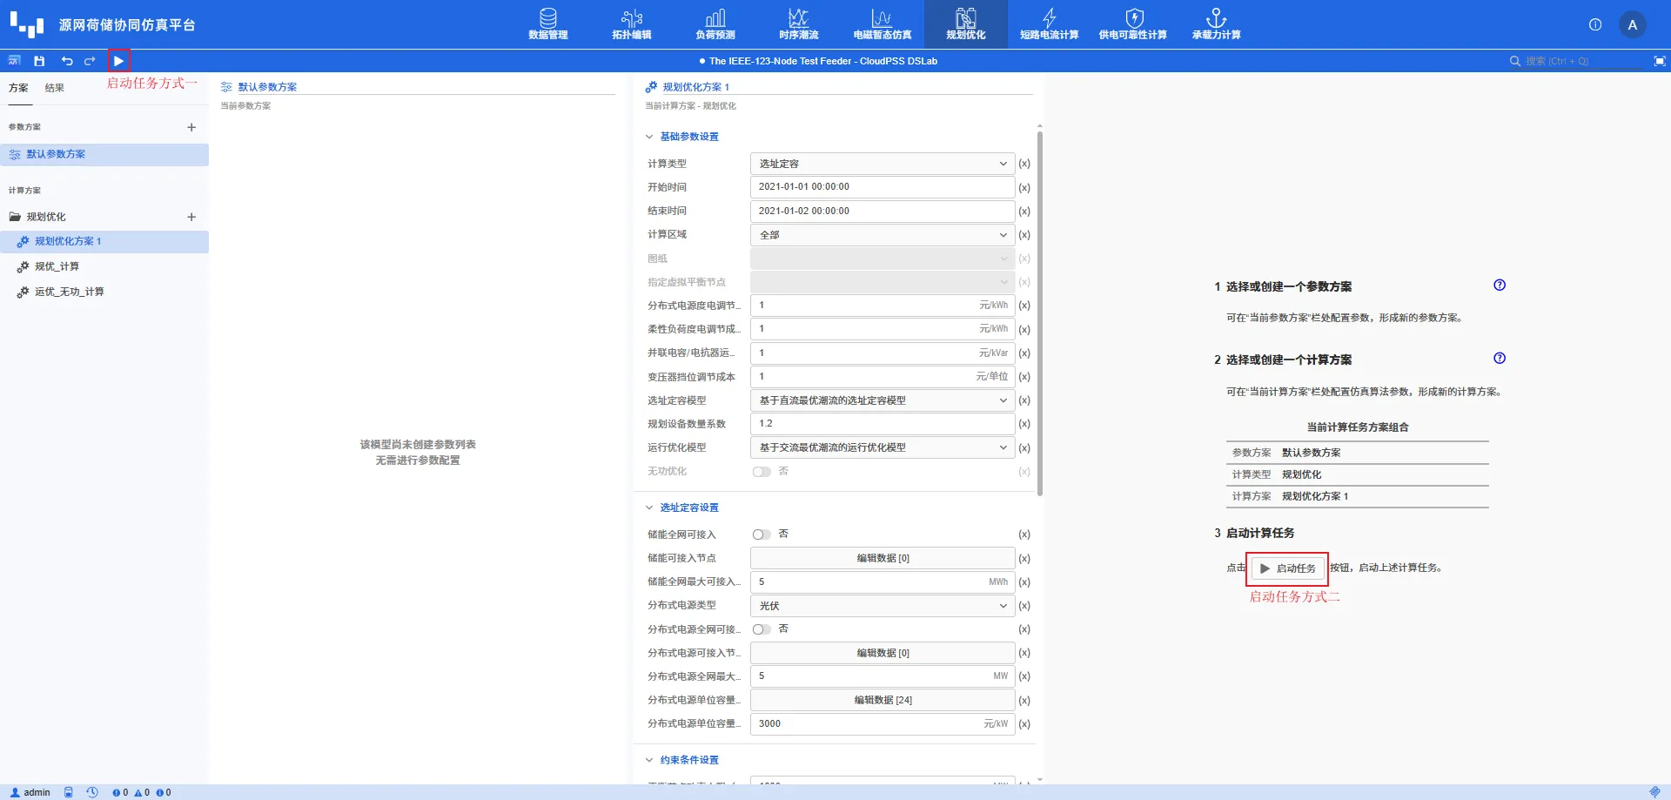Click the 开始时间 input field
This screenshot has height=800, width=1671.
click(x=882, y=187)
